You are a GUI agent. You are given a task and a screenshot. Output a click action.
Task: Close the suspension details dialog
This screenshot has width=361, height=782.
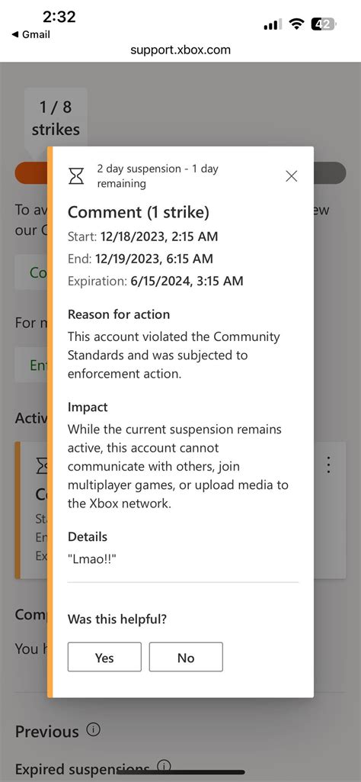click(x=291, y=176)
